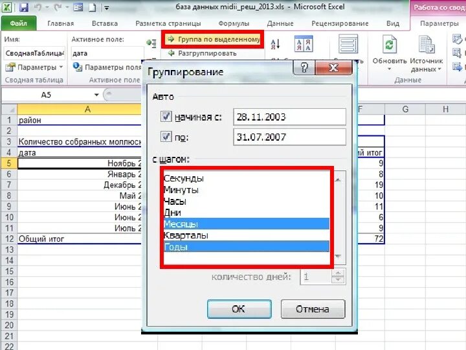Switch to the Данные tab
The image size is (466, 350).
pyautogui.click(x=280, y=23)
